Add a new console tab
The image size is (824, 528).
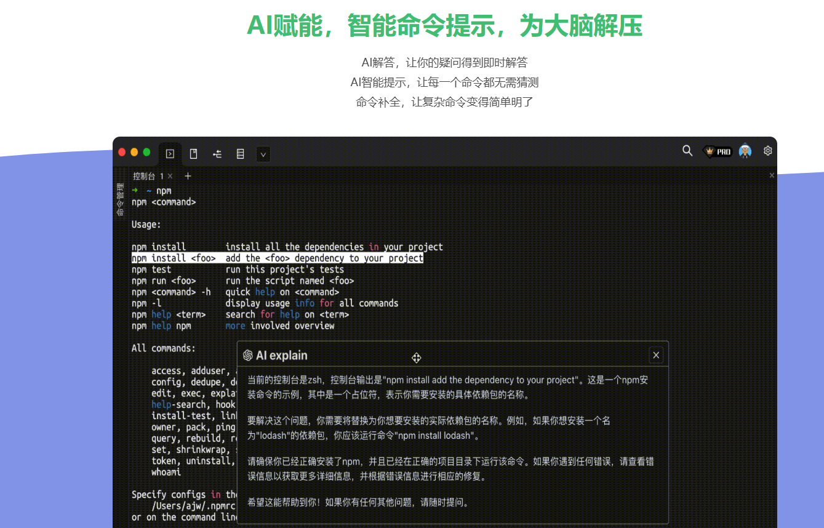(x=188, y=176)
